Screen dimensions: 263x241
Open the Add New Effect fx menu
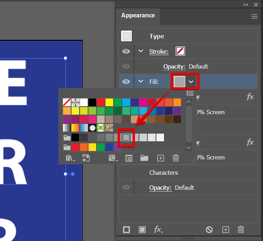tap(158, 230)
